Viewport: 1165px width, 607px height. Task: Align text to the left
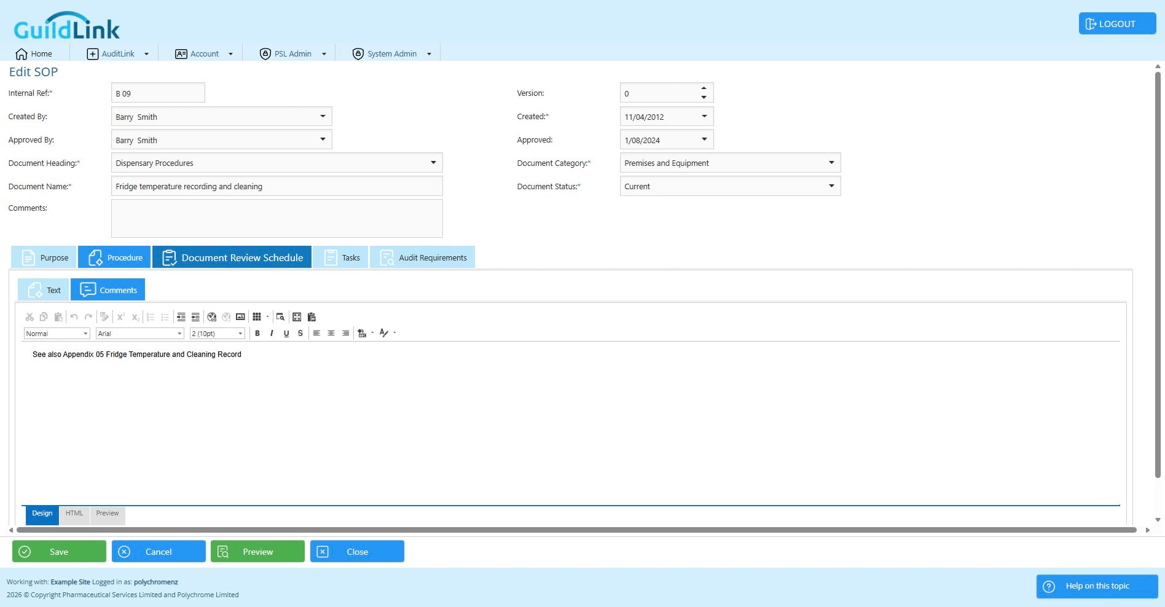(316, 333)
